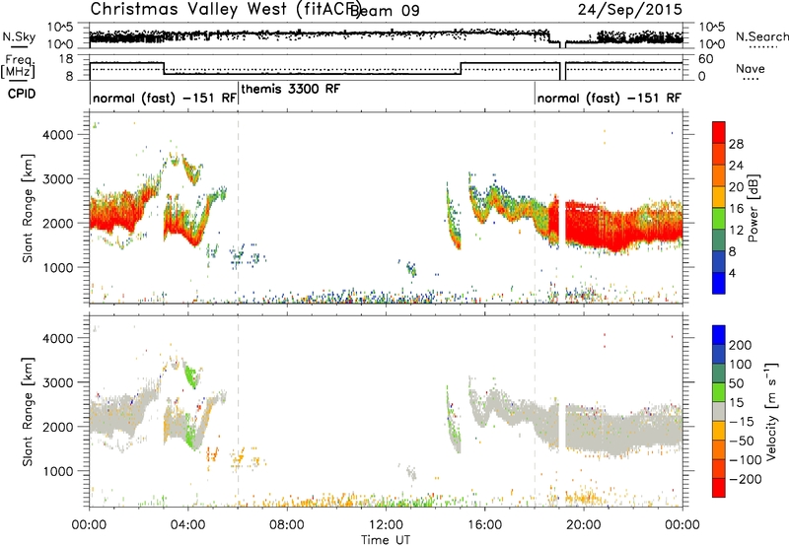Click the 'themis 3300 RF' CPID label
This screenshot has width=789, height=546.
[291, 89]
